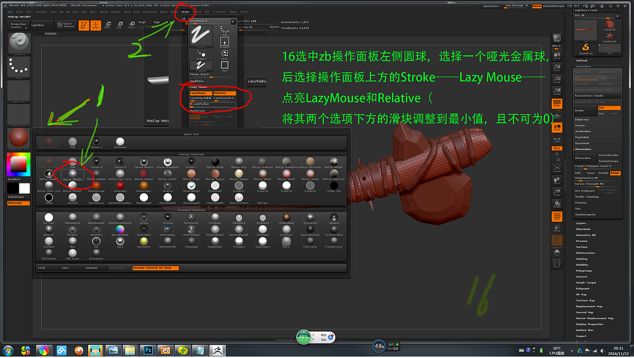The height and width of the screenshot is (358, 634).
Task: Pick the Flat Color standard material
Action: click(x=49, y=218)
